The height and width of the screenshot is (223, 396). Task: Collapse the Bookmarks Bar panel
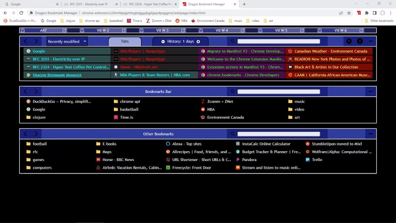click(x=371, y=91)
